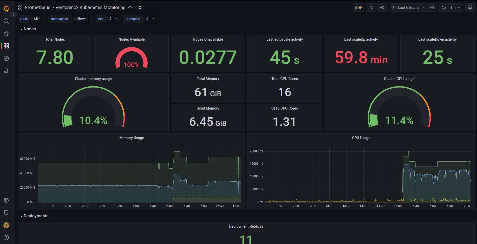Click the 7.80 Total Nodes value

pyautogui.click(x=55, y=57)
